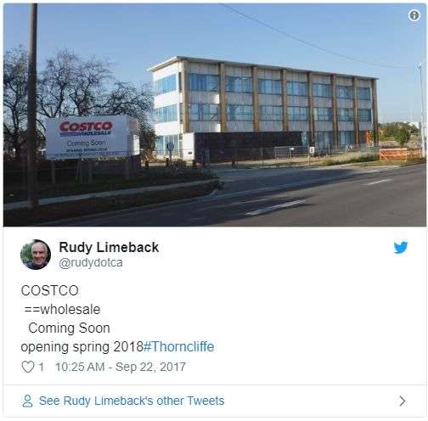Click the Coming Soon tweet text line
Screen dimensions: 428x421
click(x=69, y=328)
